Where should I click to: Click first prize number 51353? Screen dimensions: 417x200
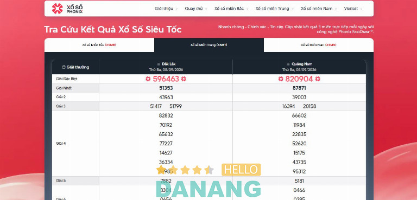click(166, 88)
